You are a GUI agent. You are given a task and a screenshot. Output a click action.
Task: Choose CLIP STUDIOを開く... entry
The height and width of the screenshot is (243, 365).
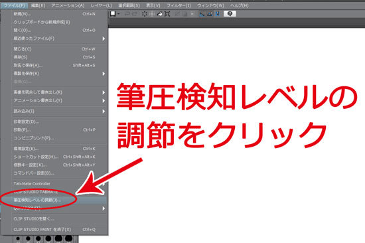point(54,219)
